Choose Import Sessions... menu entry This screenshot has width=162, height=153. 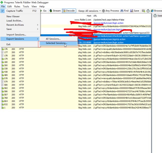coord(20,35)
